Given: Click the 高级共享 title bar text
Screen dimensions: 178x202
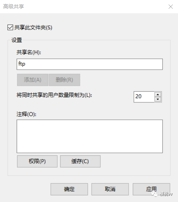Looking at the screenshot, I should coord(14,6).
